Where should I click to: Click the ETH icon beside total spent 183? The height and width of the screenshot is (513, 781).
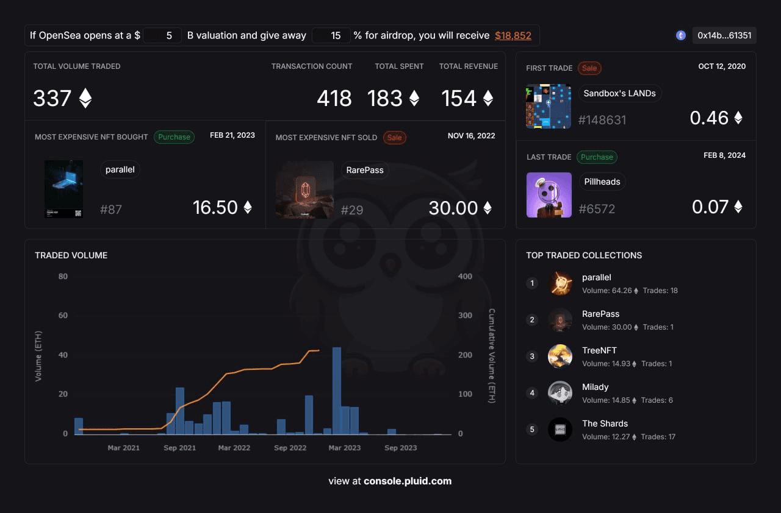(414, 98)
